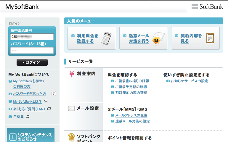This screenshot has width=228, height=142.
Task: Click the mobile phone number input field
Action: pos(32,37)
